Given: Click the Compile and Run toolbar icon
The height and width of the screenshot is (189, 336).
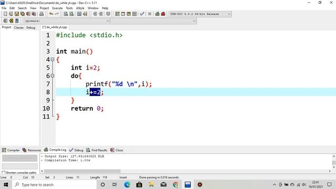Looking at the screenshot, I should 129,14.
